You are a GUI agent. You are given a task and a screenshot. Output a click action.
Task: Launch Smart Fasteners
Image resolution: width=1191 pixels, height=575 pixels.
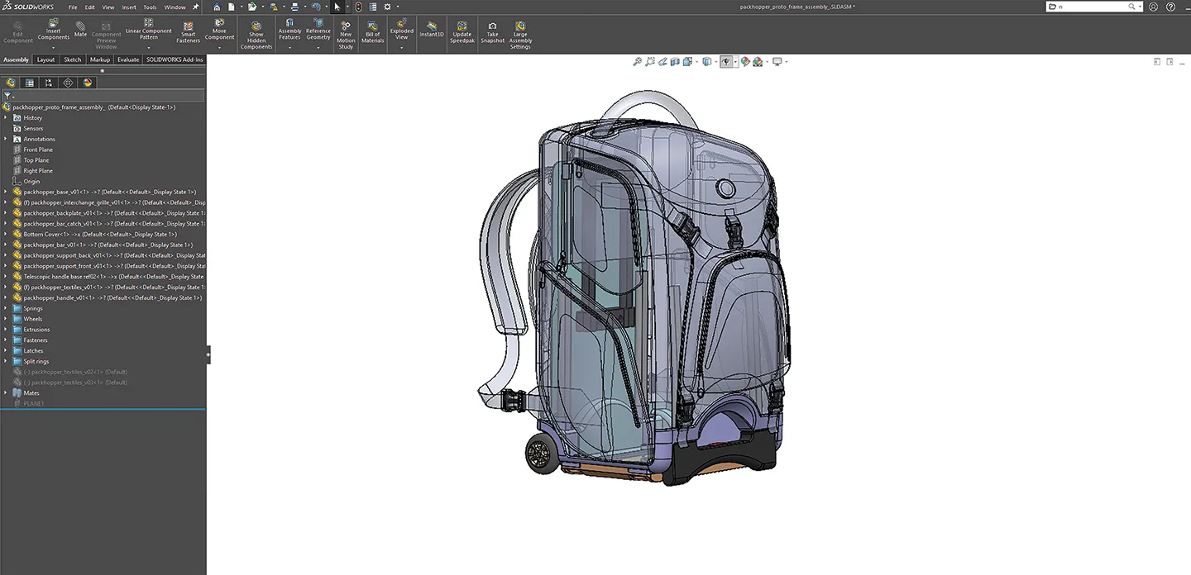[188, 33]
